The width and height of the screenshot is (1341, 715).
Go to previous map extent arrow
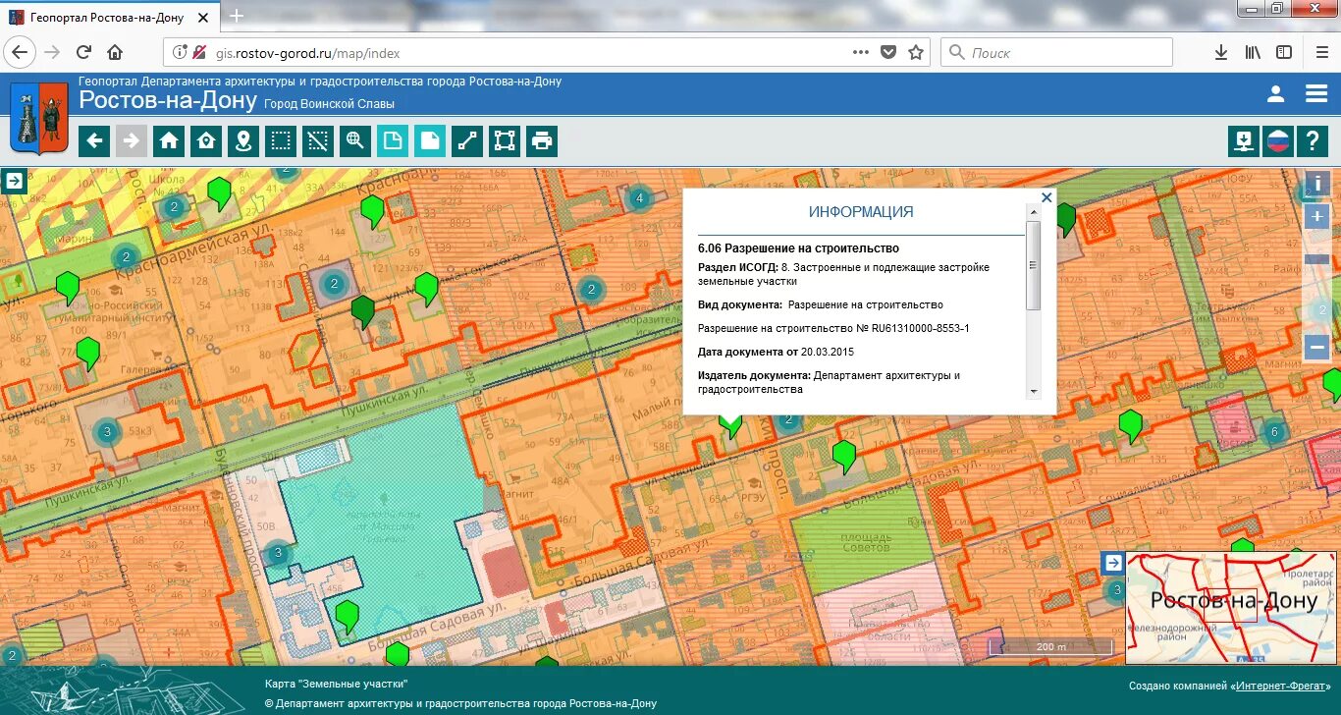coord(94,141)
